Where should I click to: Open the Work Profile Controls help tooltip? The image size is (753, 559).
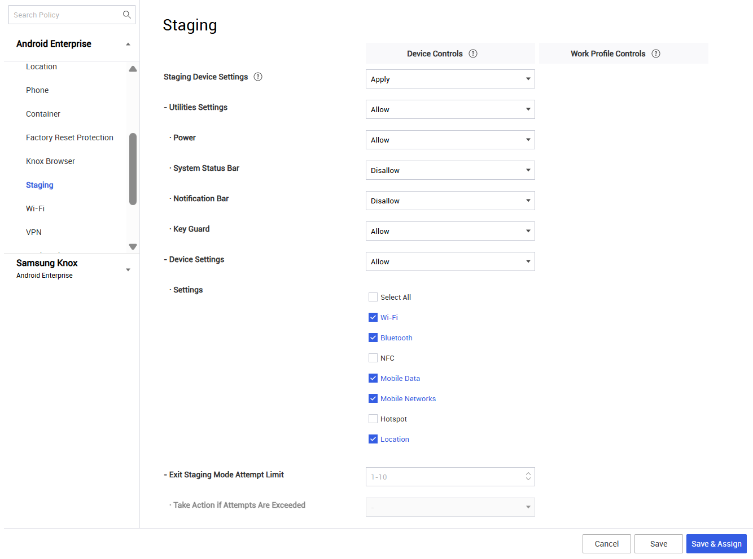point(655,53)
